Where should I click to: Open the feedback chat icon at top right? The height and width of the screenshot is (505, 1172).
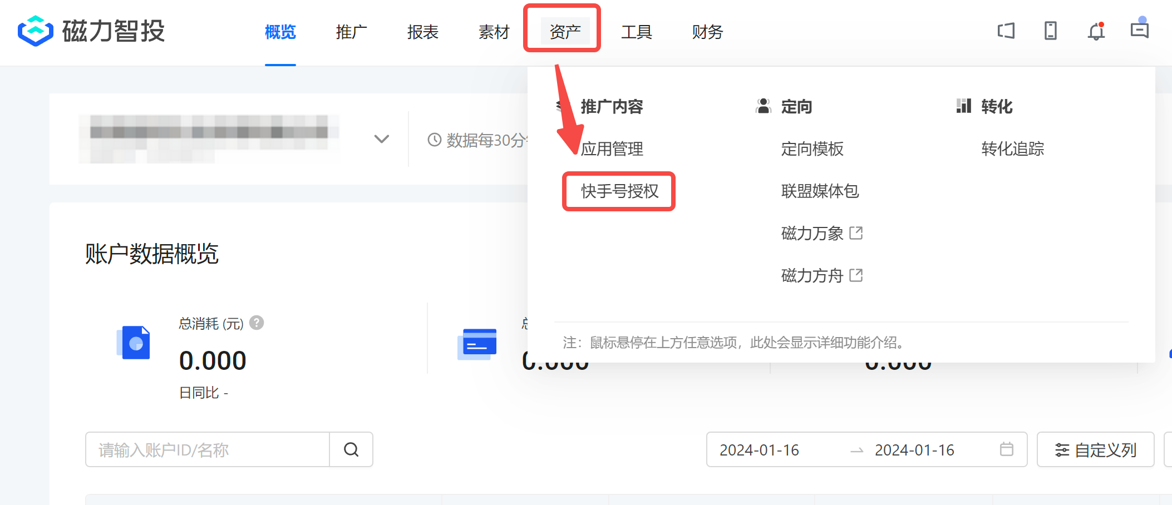pyautogui.click(x=1140, y=32)
